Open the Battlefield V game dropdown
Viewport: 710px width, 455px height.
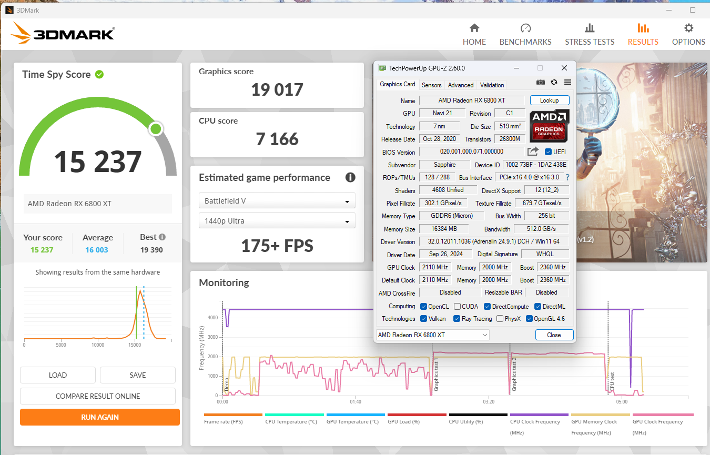[x=277, y=201]
